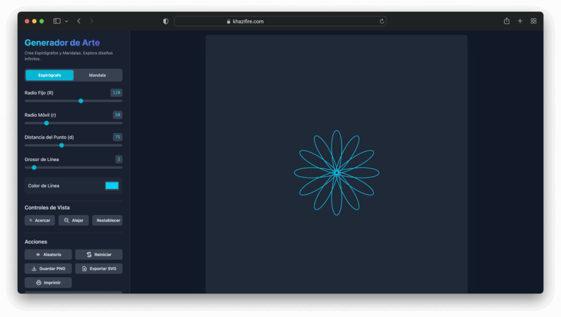Switch to the Mandala tab
This screenshot has width=561, height=317.
pos(98,75)
